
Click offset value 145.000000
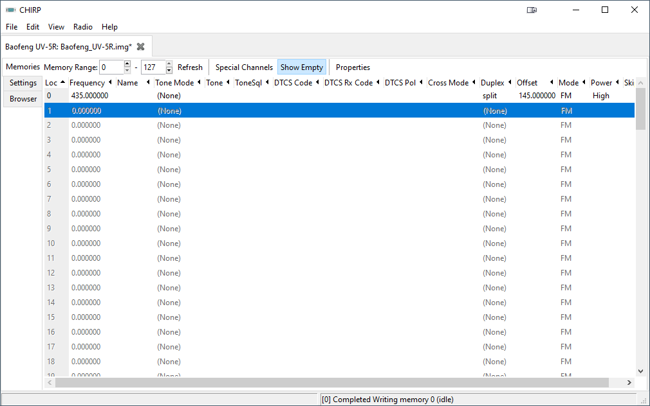coord(537,96)
